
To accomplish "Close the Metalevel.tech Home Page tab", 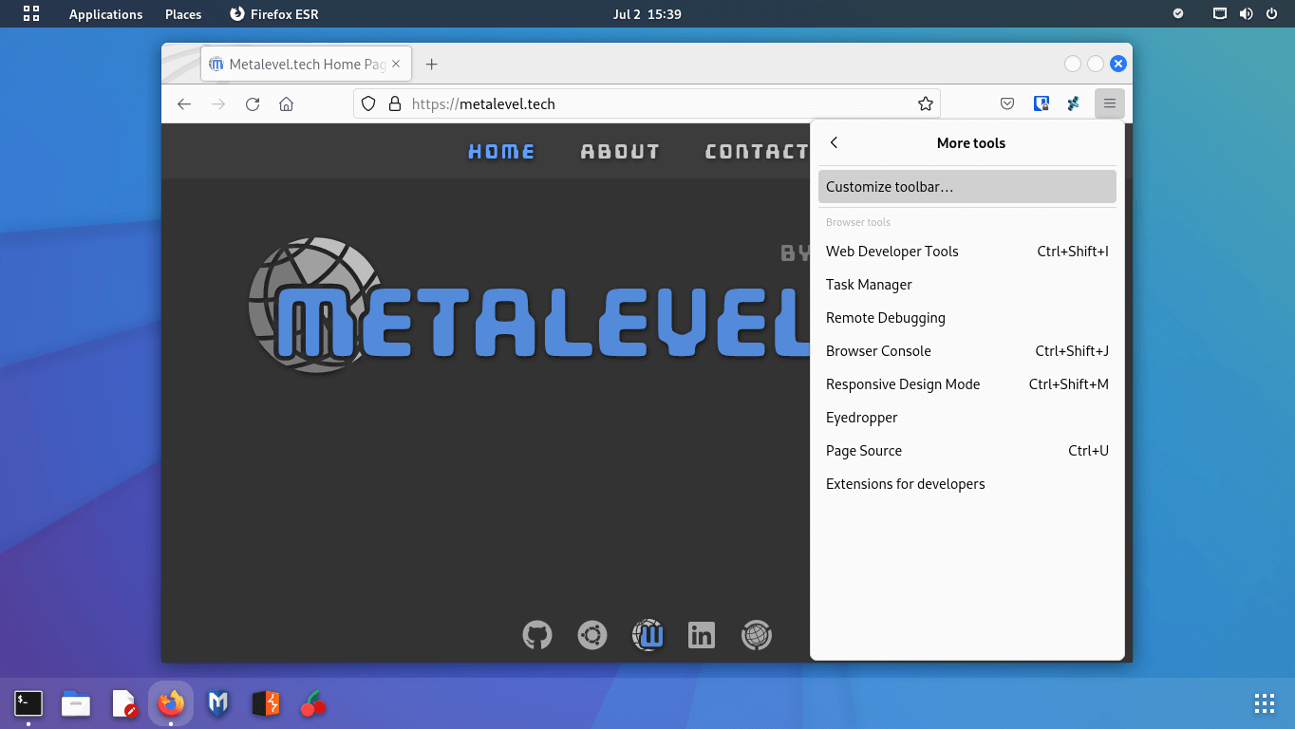I will pyautogui.click(x=397, y=65).
